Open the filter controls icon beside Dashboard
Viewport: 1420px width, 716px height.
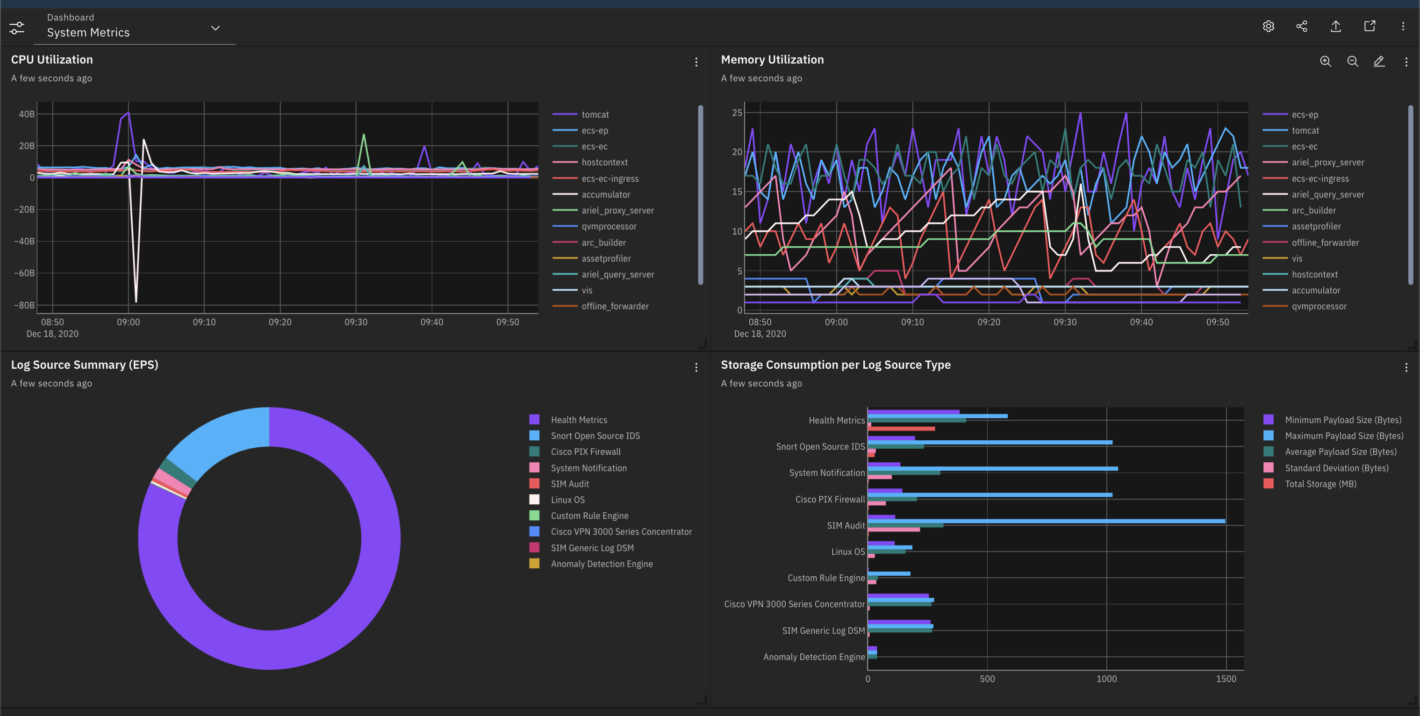16,27
